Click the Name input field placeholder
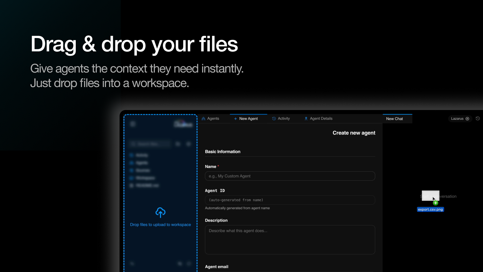This screenshot has height=272, width=483. [290, 176]
